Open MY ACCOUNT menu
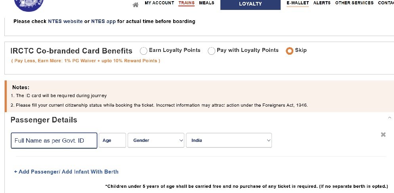The height and width of the screenshot is (193, 394). click(x=159, y=3)
